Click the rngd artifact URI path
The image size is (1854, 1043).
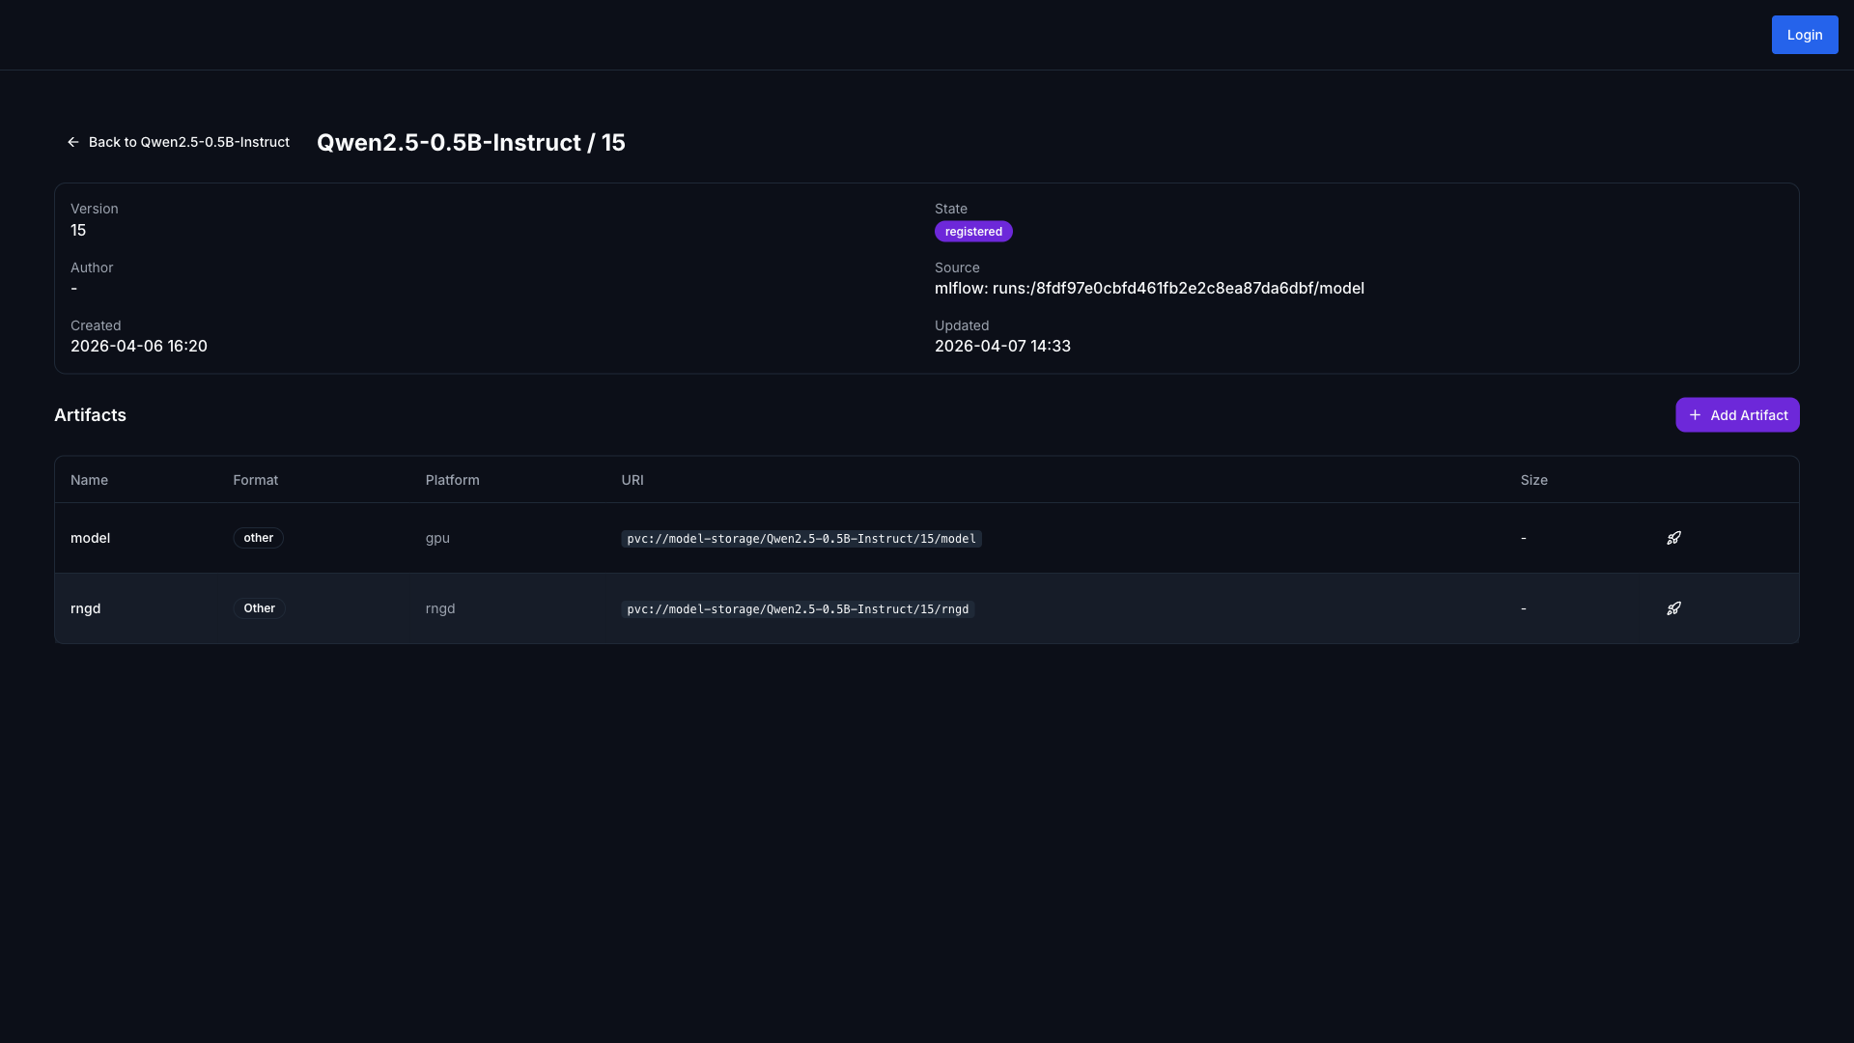797,609
